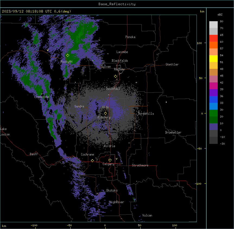Click the green 20 dBZ legend swatch
The image size is (234, 229).
(x=213, y=113)
